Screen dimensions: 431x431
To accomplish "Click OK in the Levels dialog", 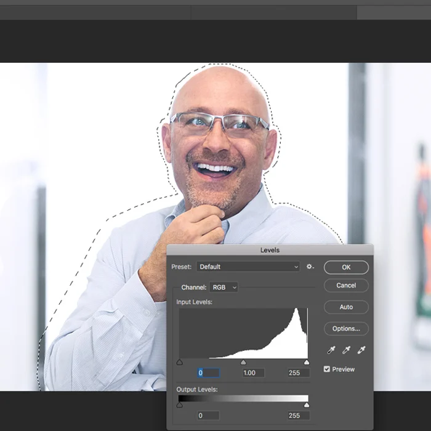I will pos(346,267).
